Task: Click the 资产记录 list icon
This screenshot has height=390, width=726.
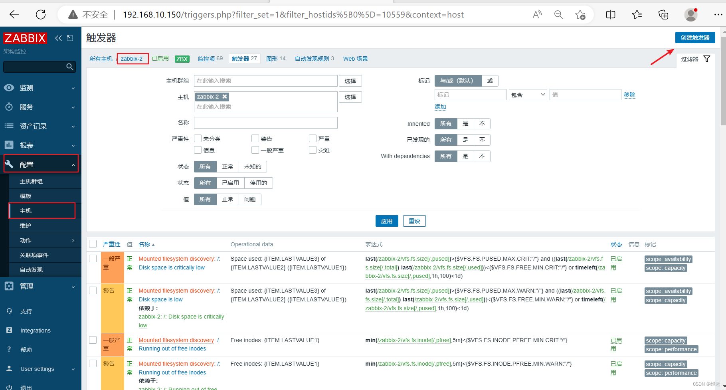Action: (x=9, y=126)
